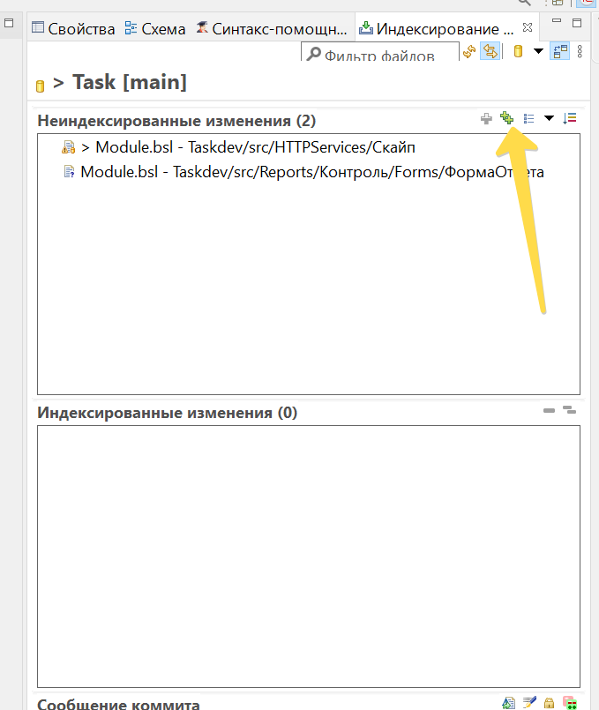Viewport: 599px width, 710px height.
Task: Click the sort order icon in unstaged section
Action: coord(570,119)
